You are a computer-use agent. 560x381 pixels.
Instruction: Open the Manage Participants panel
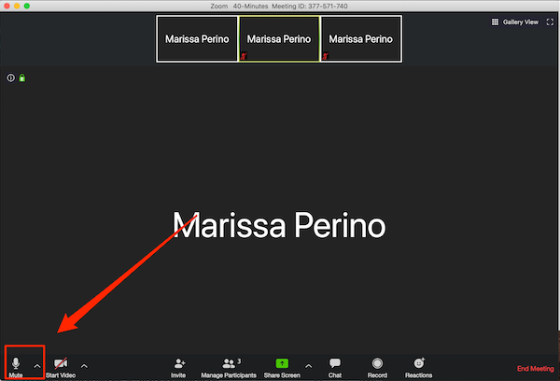click(230, 363)
